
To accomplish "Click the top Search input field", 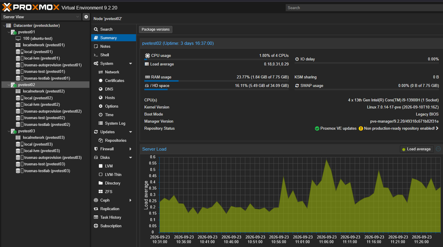I will (364, 8).
